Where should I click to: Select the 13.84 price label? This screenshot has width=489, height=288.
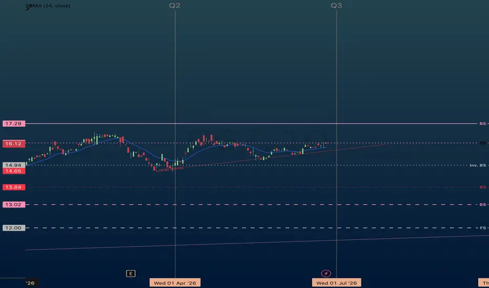14,187
